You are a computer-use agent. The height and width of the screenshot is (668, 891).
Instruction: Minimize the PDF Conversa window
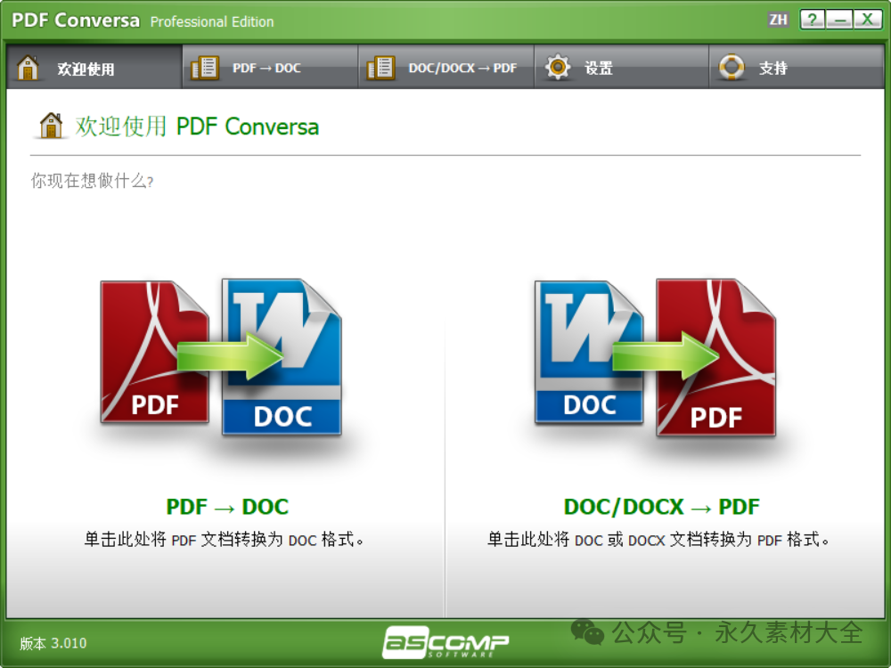(x=840, y=20)
